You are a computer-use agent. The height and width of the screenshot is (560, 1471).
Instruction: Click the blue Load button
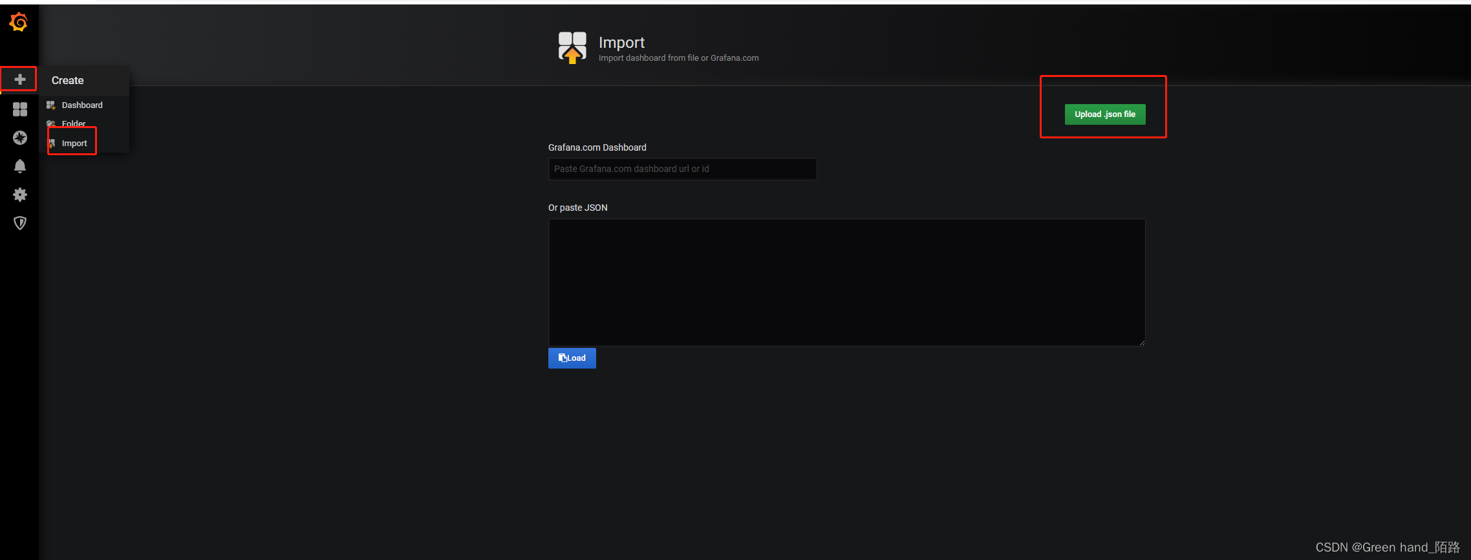tap(572, 358)
